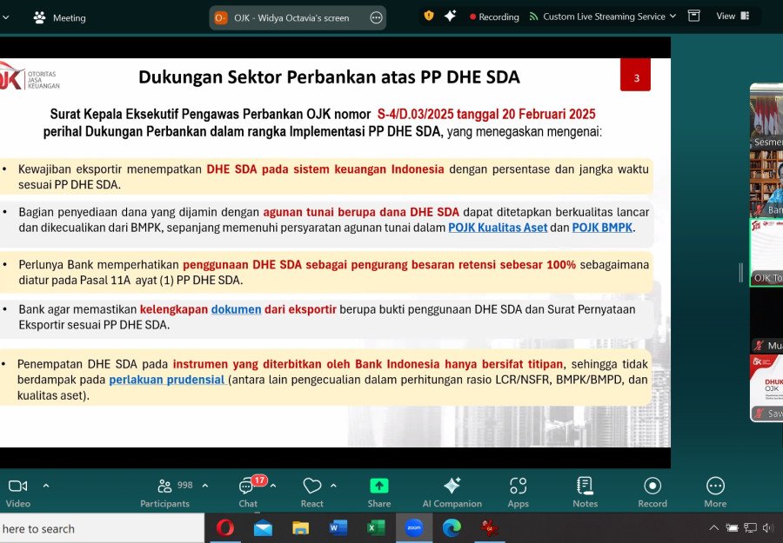Show hidden system tray icons

(714, 528)
